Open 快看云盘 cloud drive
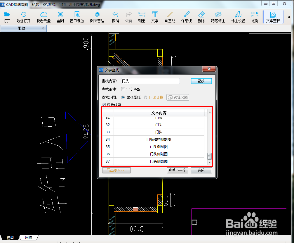The width and height of the screenshot is (294, 243). click(x=44, y=17)
